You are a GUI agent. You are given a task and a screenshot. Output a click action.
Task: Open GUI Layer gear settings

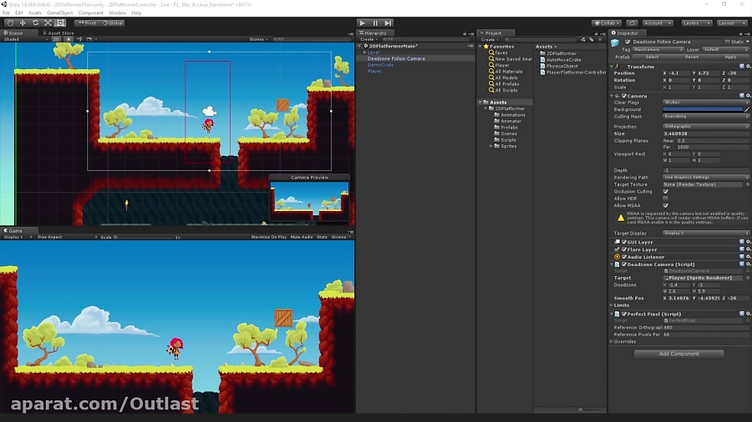(x=748, y=242)
